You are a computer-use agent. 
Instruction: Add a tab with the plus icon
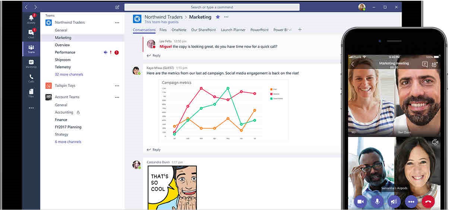point(300,30)
